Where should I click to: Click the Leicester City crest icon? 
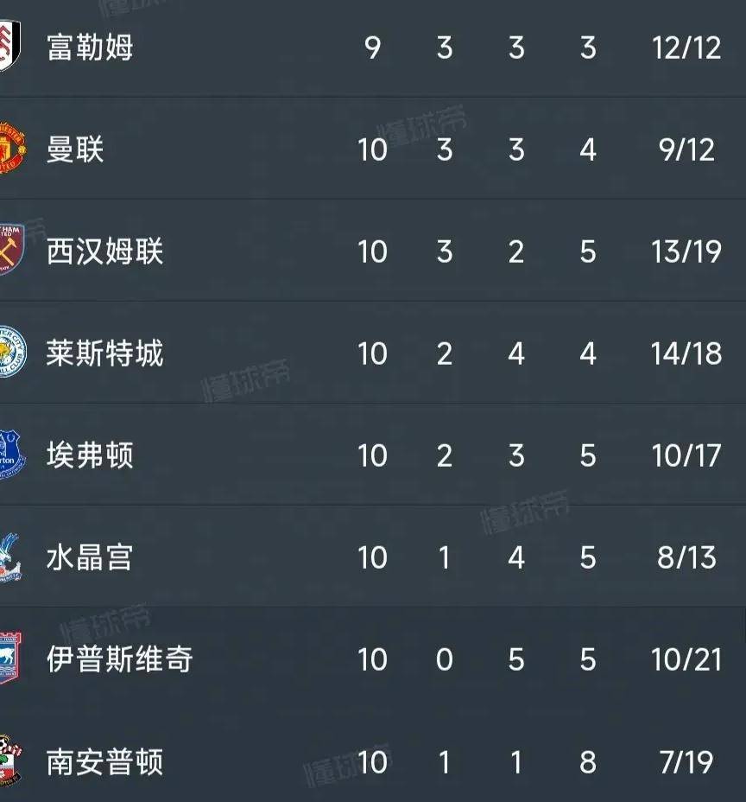[x=12, y=353]
